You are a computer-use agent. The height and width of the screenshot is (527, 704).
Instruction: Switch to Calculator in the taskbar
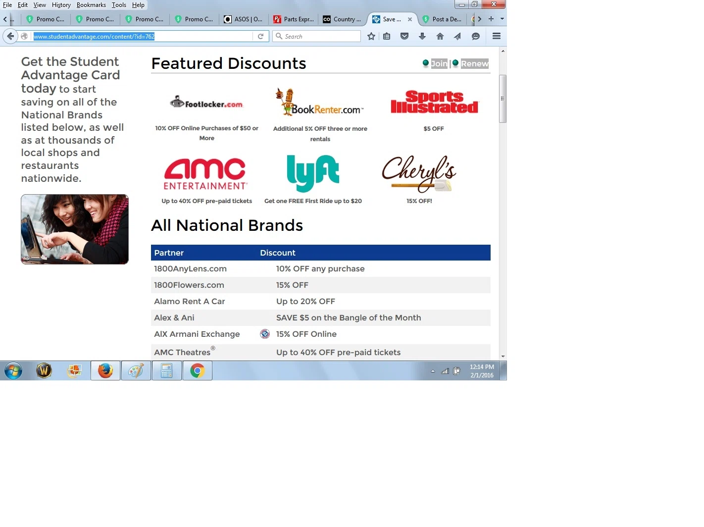[x=167, y=370]
